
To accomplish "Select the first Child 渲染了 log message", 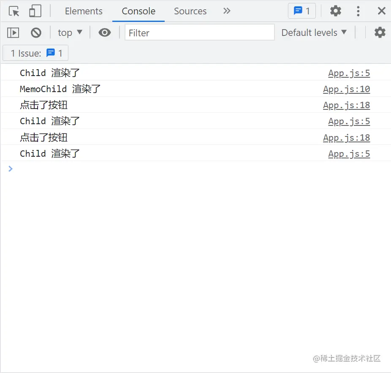I will [x=50, y=73].
